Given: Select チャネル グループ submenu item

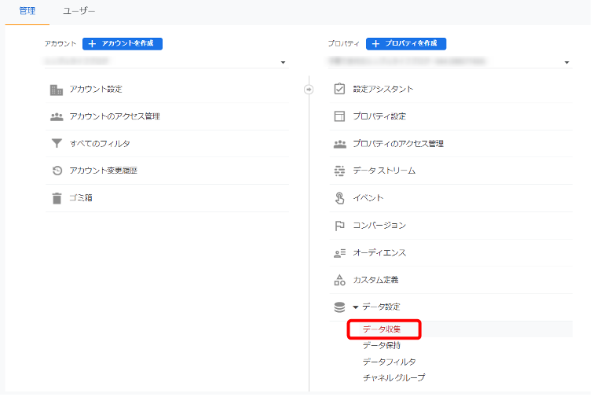Looking at the screenshot, I should (394, 378).
